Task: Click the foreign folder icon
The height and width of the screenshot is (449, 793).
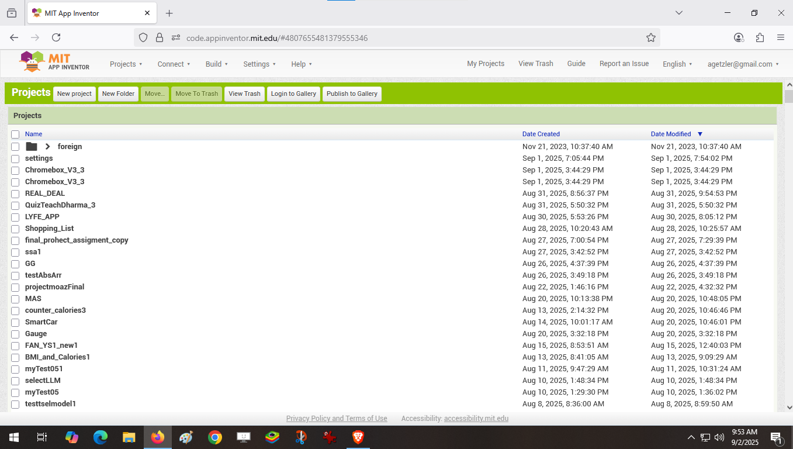Action: point(32,147)
